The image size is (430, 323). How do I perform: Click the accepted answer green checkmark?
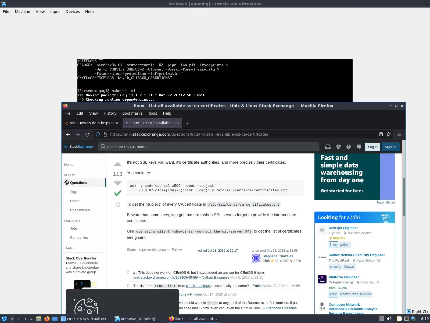tap(118, 193)
